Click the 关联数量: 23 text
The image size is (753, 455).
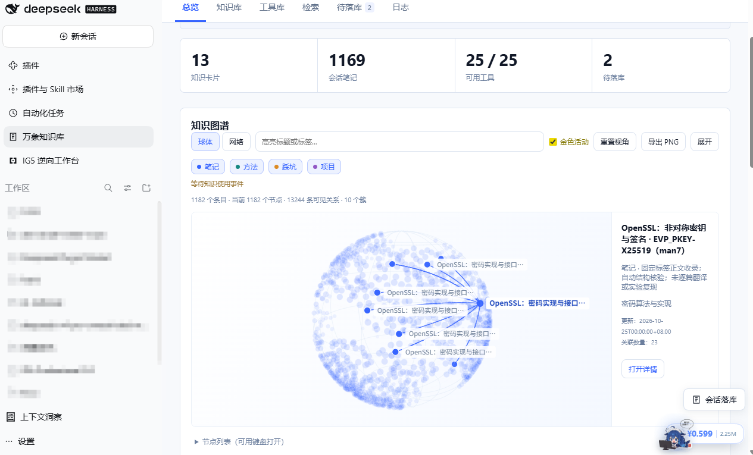(x=639, y=342)
